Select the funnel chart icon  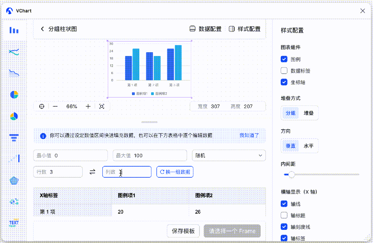tap(14, 138)
